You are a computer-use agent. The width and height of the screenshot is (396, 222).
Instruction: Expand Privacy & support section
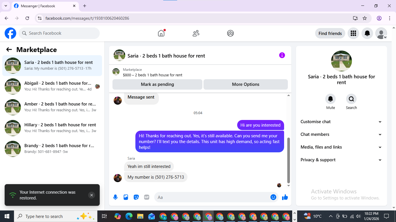pos(341,160)
